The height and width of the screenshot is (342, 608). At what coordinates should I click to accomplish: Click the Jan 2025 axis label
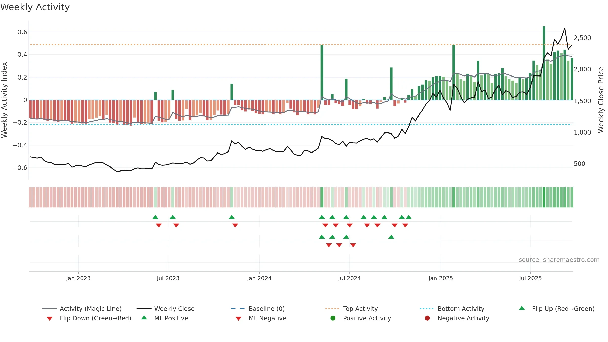click(x=441, y=278)
